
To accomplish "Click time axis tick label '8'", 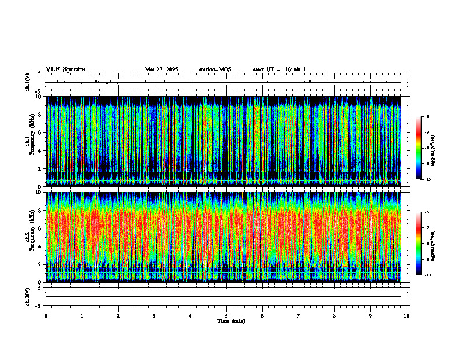I will pyautogui.click(x=334, y=316).
